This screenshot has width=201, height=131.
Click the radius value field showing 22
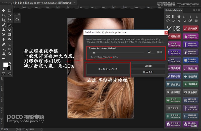pos(151,52)
